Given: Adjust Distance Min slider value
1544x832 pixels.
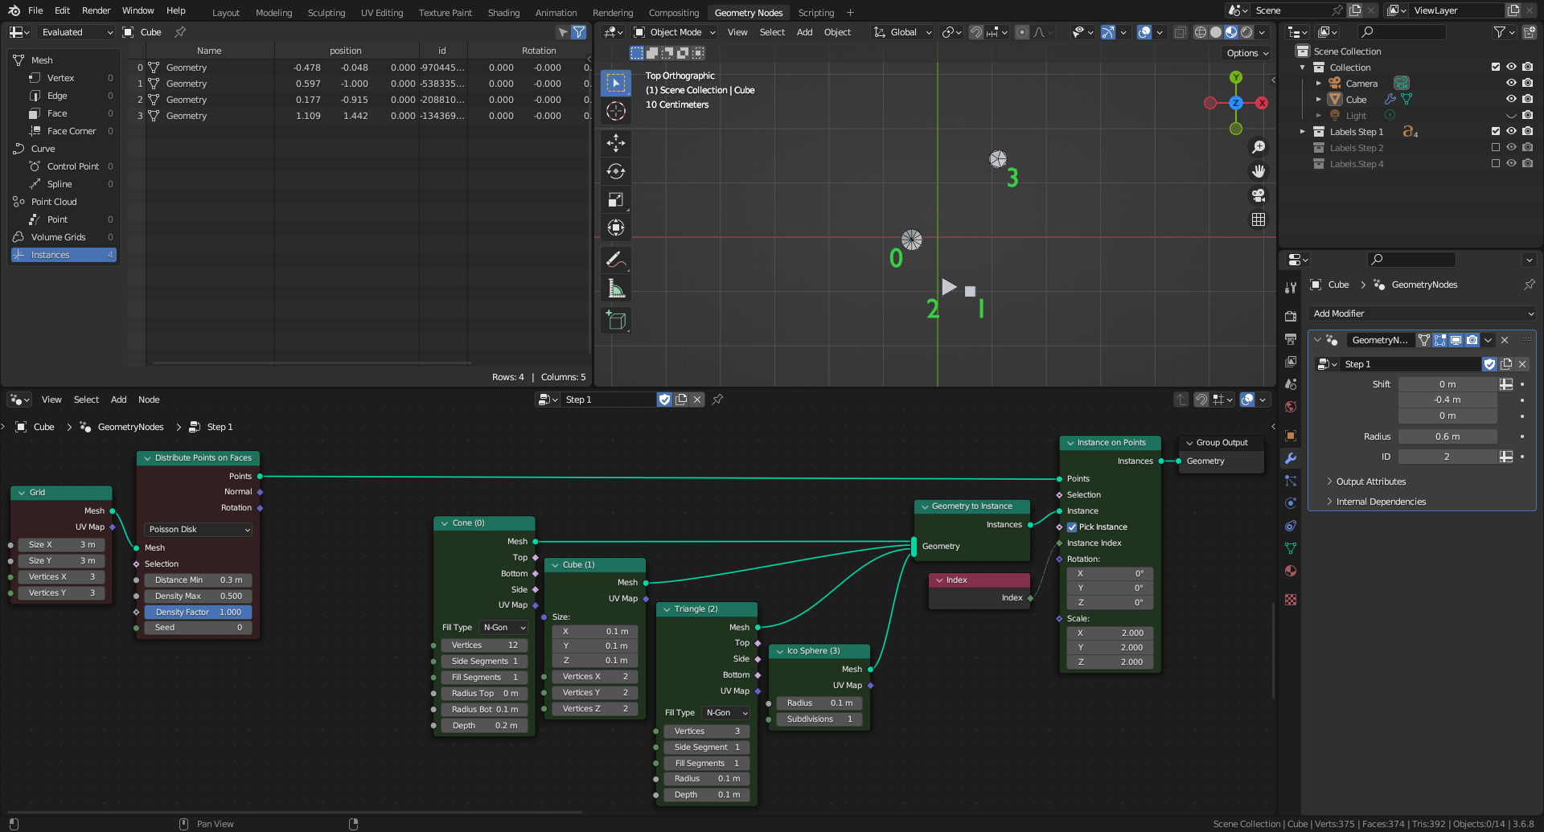Looking at the screenshot, I should pos(199,580).
